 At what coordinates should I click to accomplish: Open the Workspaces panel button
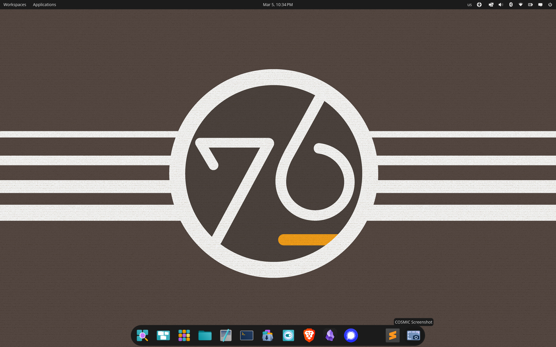[x=15, y=5]
